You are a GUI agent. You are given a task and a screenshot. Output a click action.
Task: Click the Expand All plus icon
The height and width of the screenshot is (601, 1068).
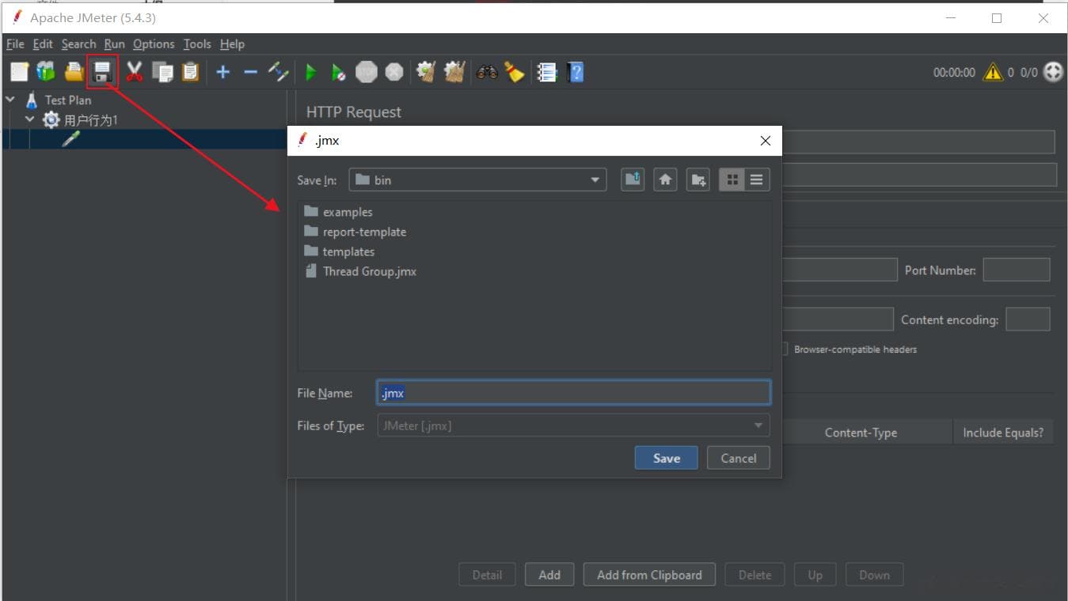pos(223,73)
